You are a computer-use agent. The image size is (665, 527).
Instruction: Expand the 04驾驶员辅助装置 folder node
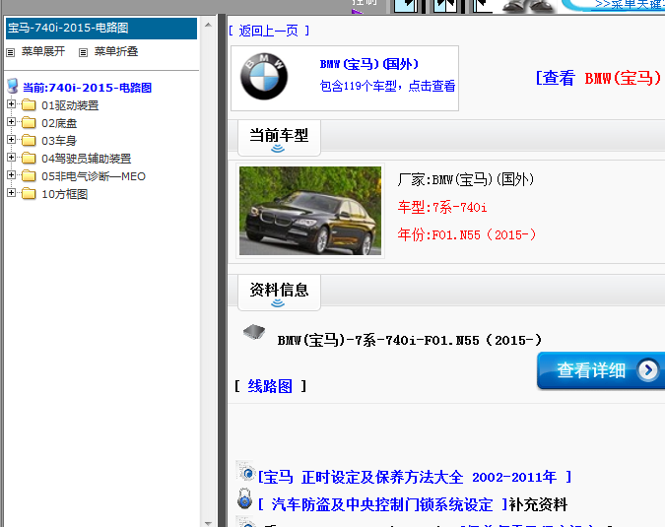[12, 158]
